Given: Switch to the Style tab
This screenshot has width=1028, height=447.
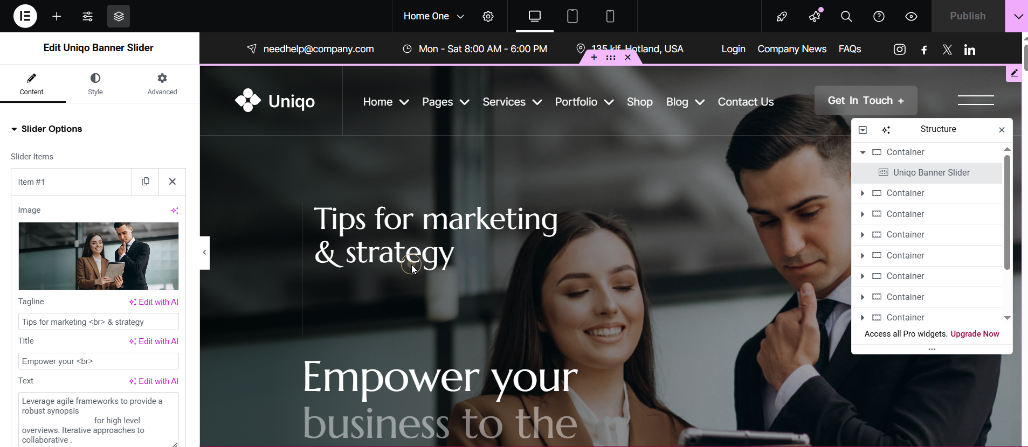Looking at the screenshot, I should tap(95, 84).
